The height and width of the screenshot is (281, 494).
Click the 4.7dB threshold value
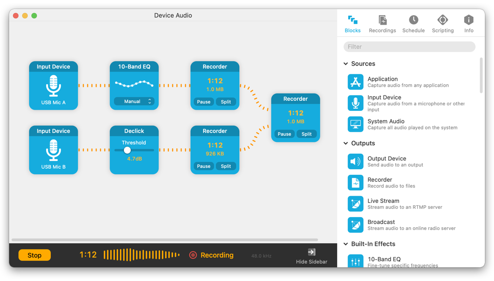point(134,159)
